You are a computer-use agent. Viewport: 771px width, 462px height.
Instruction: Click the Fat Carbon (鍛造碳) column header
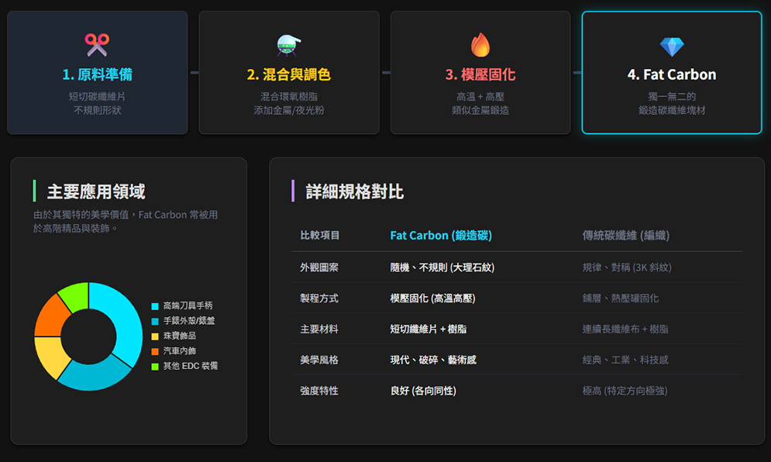441,235
